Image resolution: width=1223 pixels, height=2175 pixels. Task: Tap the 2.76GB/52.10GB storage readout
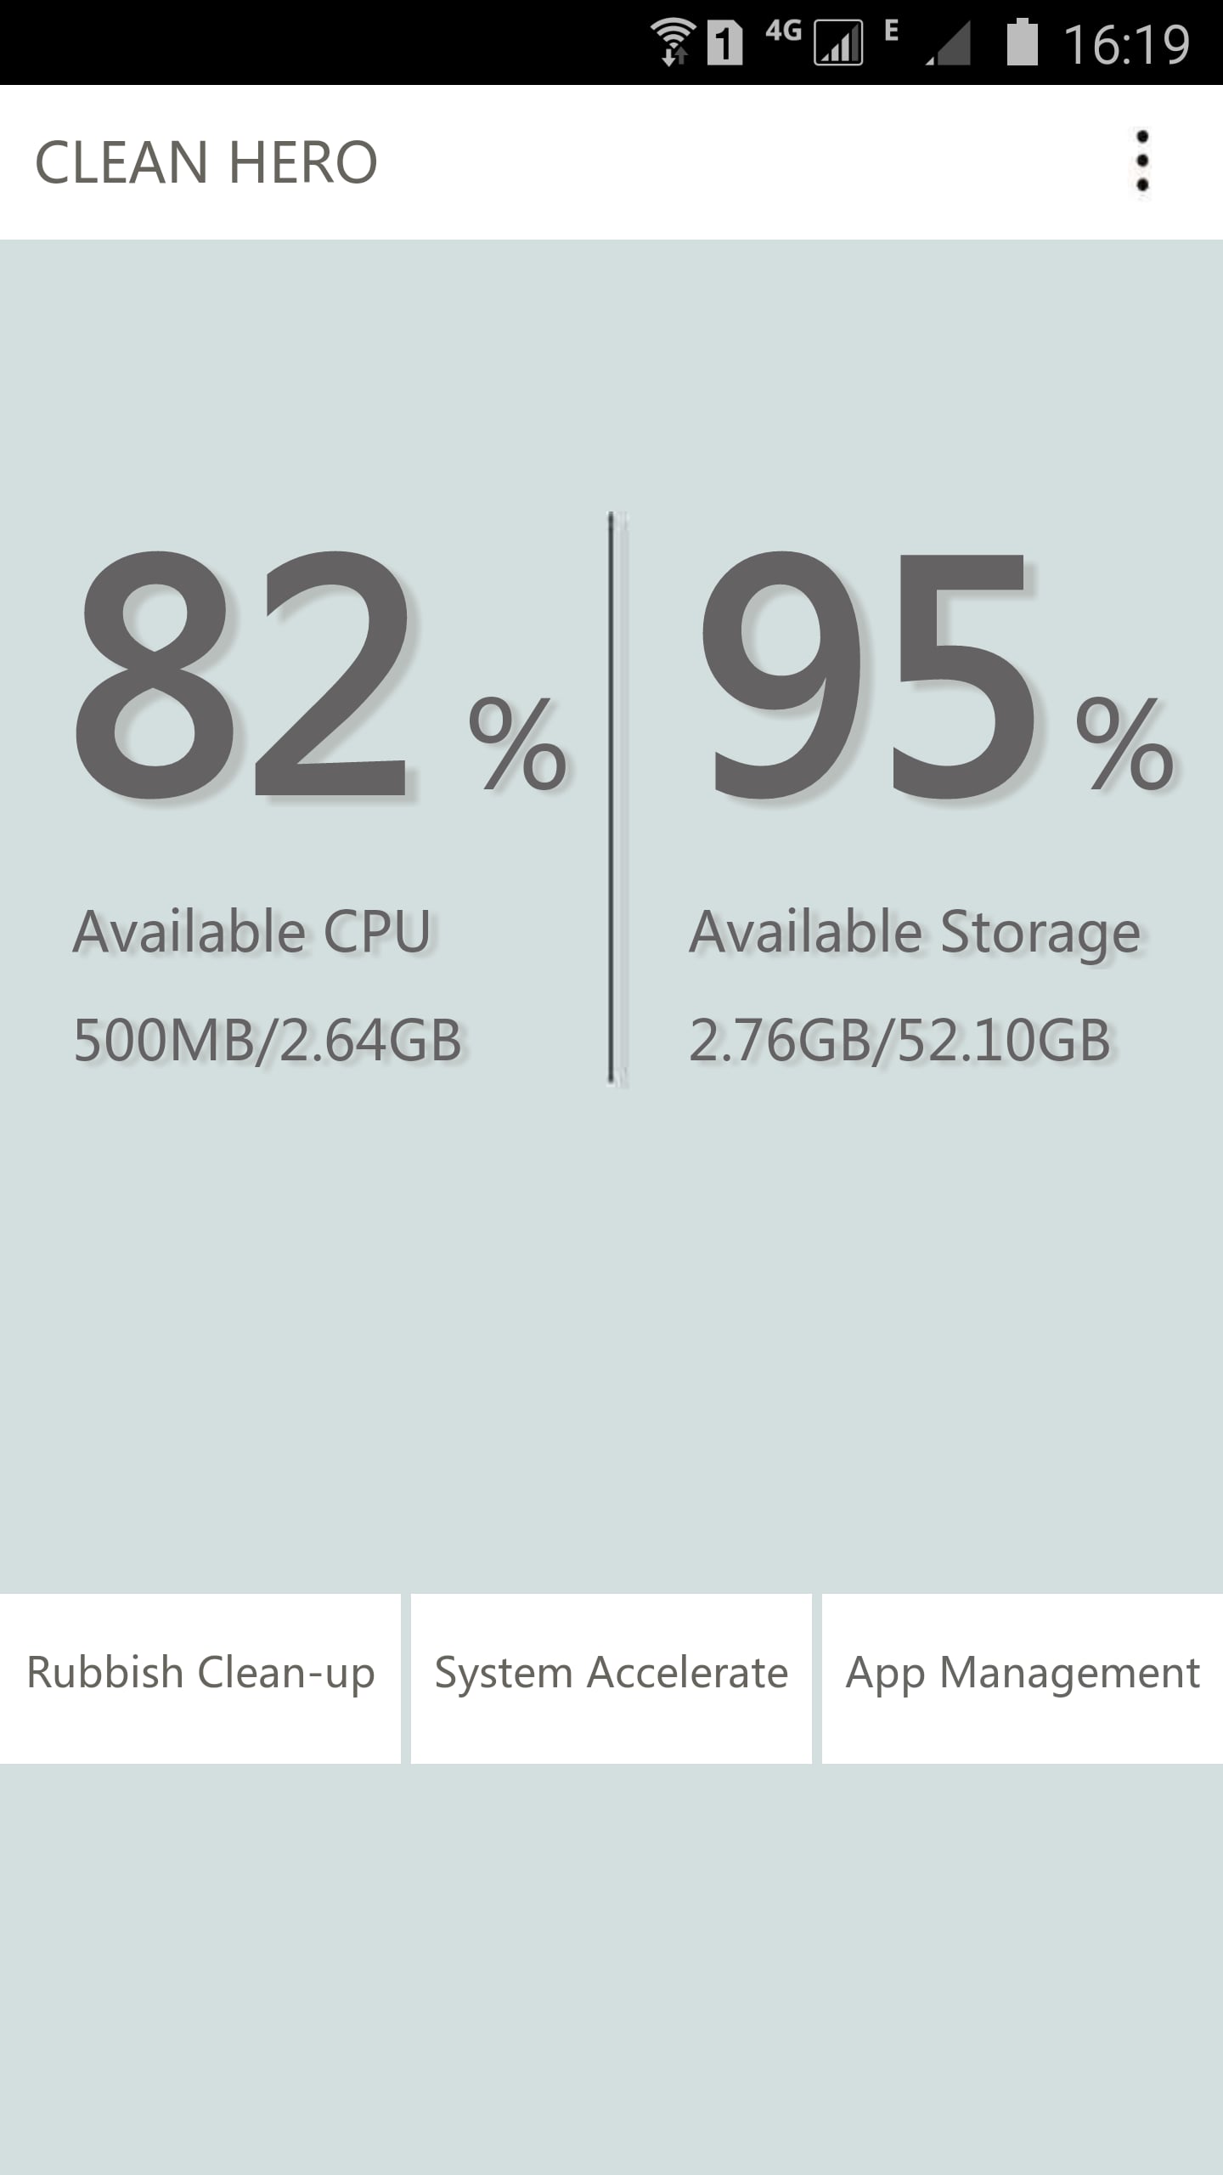899,1041
